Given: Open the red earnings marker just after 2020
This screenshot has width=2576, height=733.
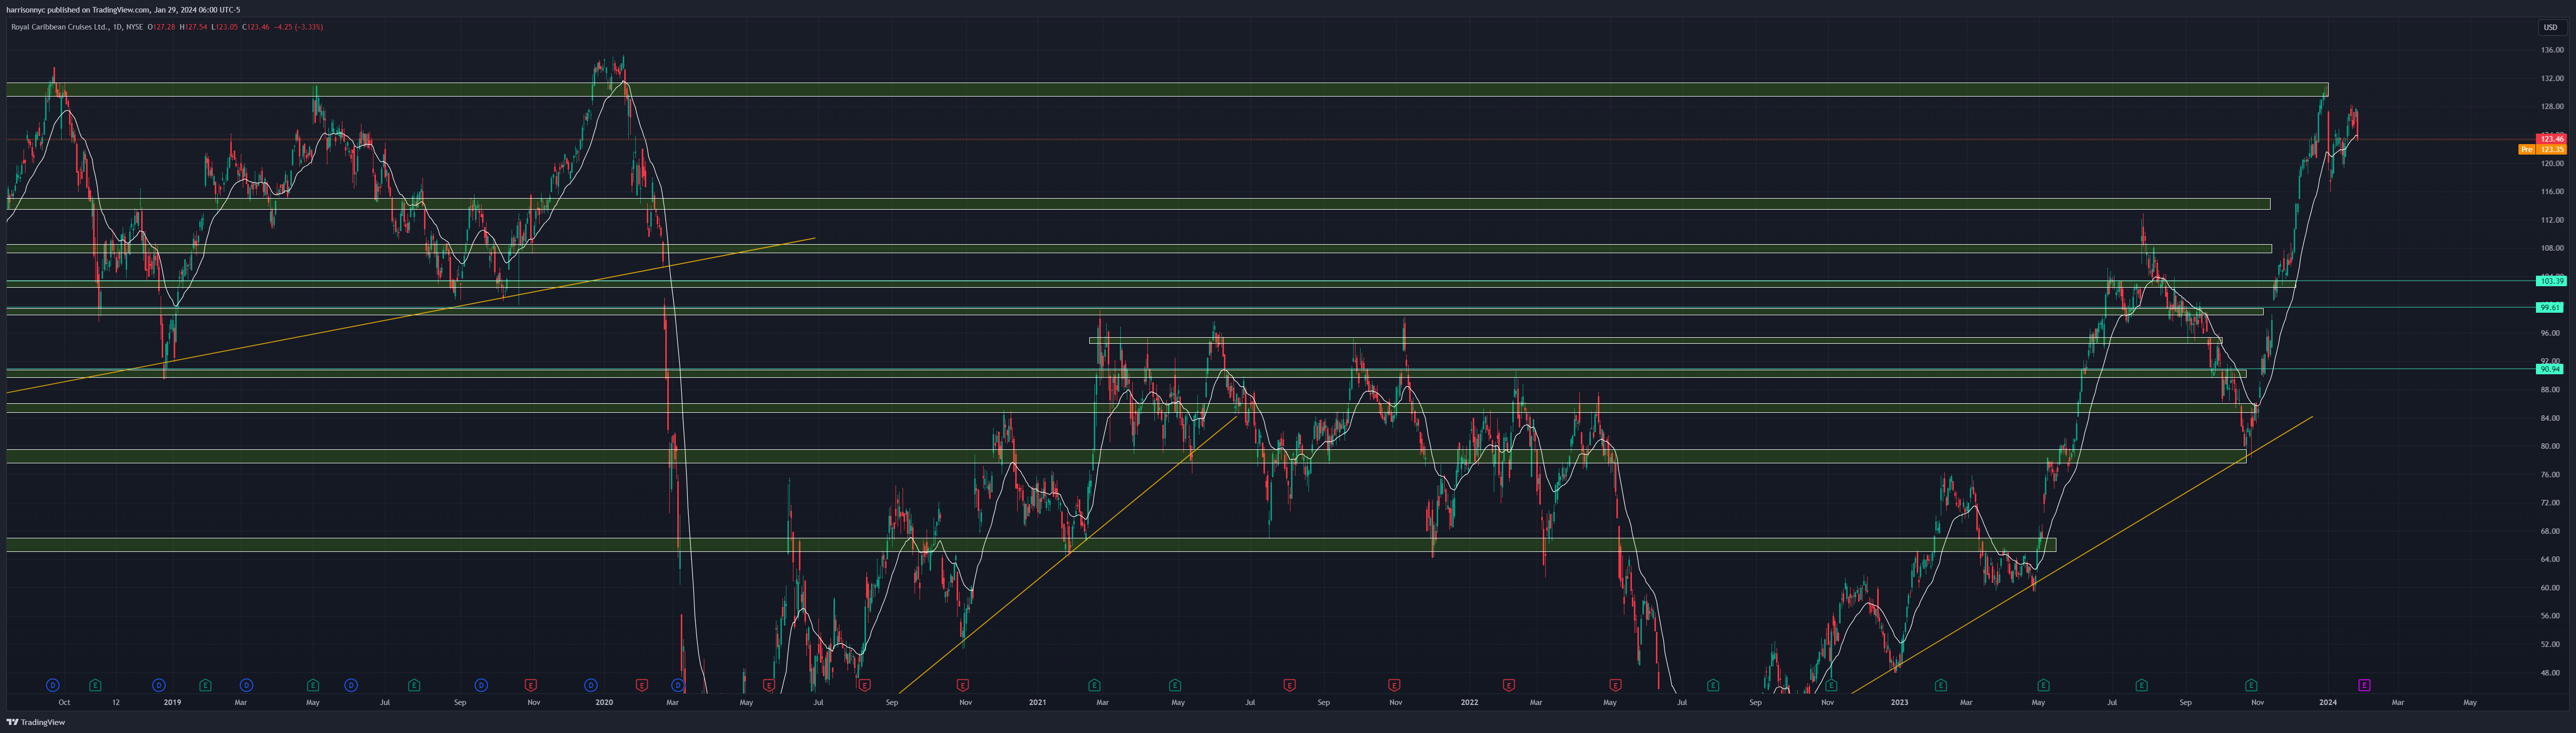Looking at the screenshot, I should point(642,685).
